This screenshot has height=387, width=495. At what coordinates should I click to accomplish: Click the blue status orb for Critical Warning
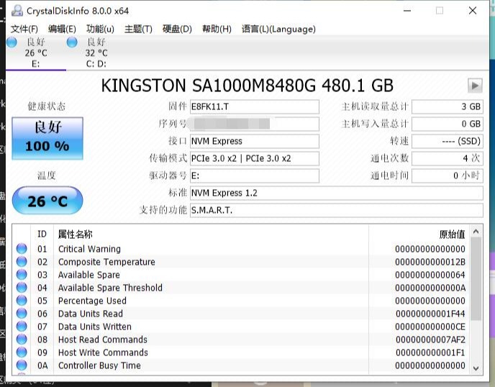(x=22, y=249)
